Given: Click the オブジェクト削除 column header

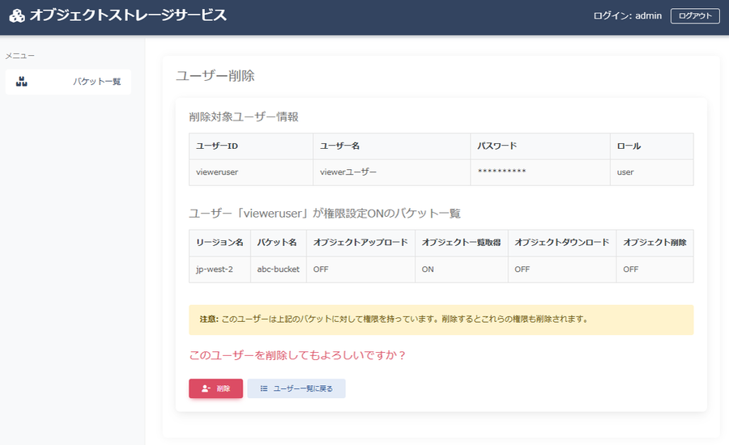Looking at the screenshot, I should (655, 243).
